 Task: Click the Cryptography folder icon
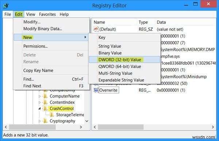click(45, 121)
